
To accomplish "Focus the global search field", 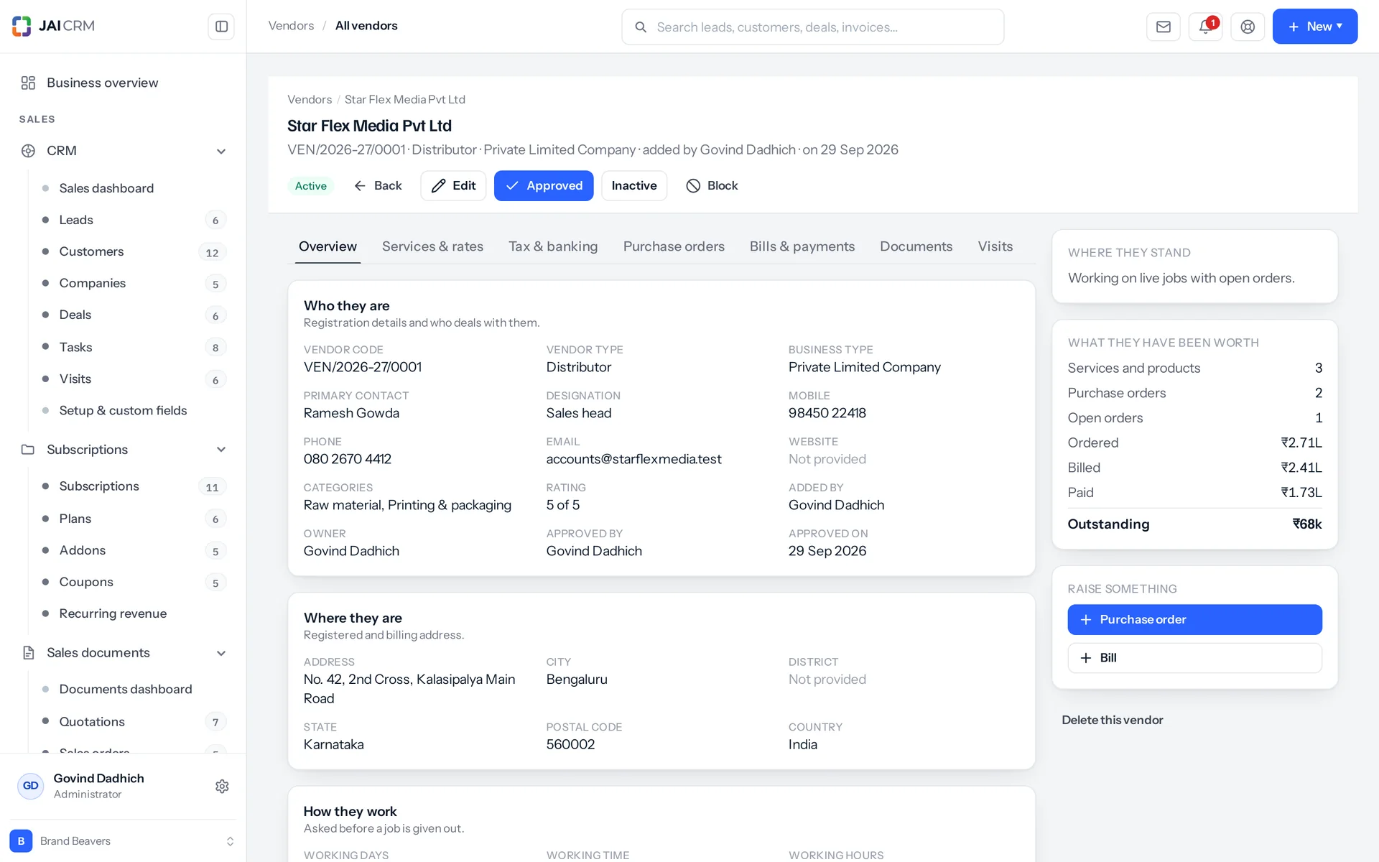I will pyautogui.click(x=812, y=27).
